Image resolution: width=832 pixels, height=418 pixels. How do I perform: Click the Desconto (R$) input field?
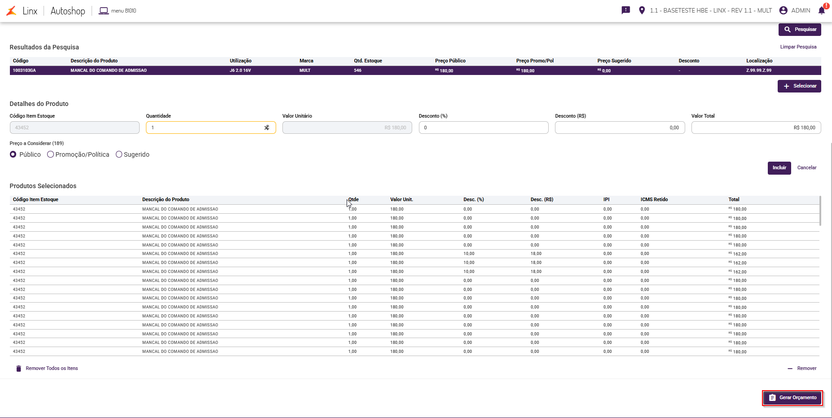point(620,128)
